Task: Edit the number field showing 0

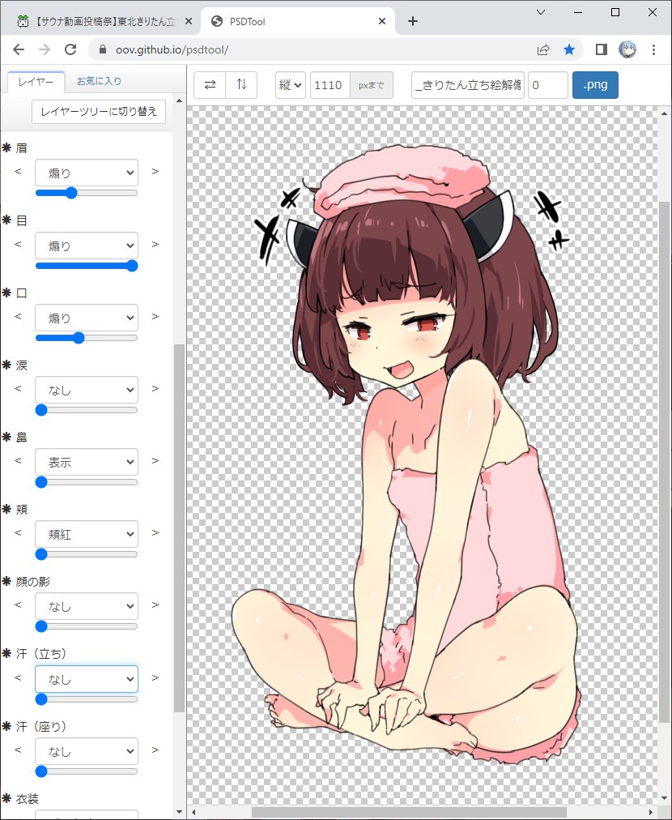Action: click(547, 85)
